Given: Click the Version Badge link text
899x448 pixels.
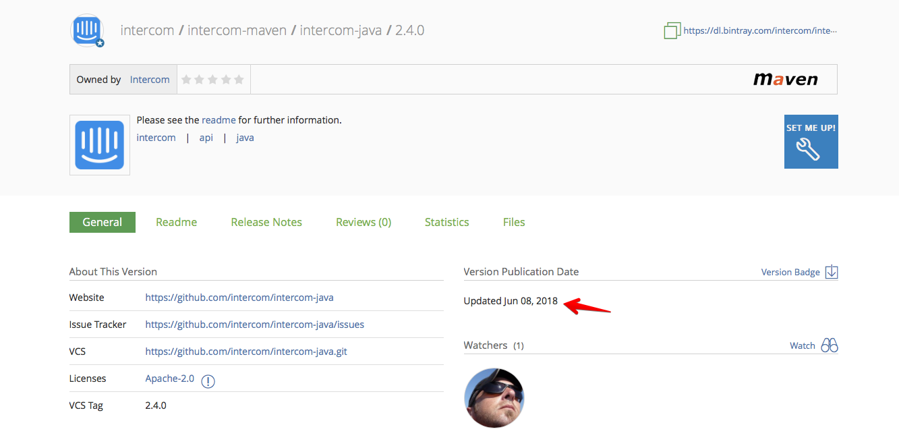Looking at the screenshot, I should [x=790, y=273].
